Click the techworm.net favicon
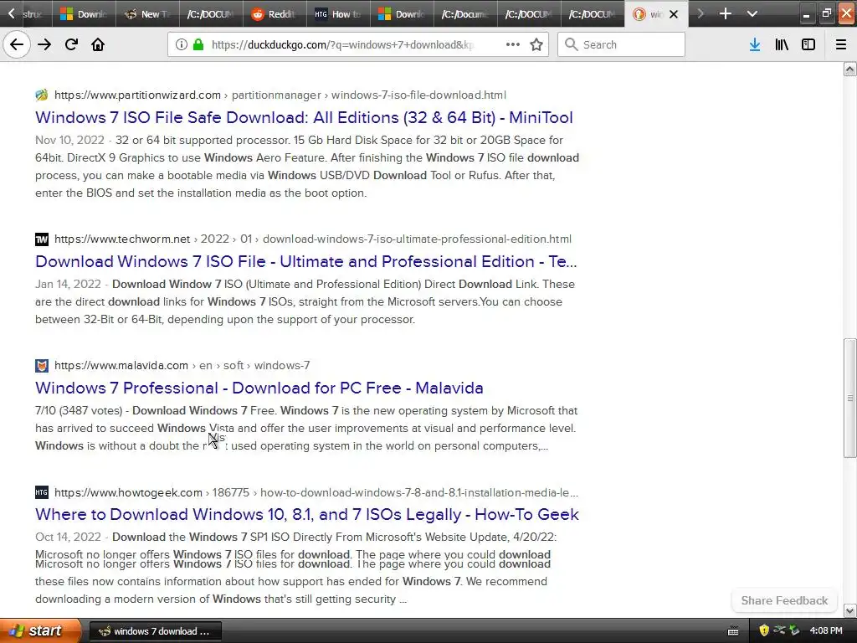This screenshot has width=857, height=643. tap(42, 239)
